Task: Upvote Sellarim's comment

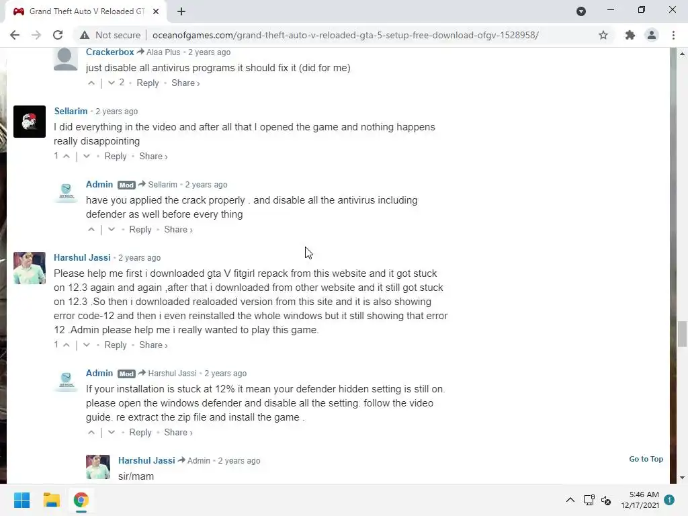Action: (x=67, y=156)
